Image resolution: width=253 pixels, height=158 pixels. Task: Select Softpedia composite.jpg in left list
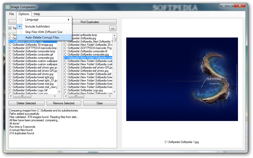(33, 58)
